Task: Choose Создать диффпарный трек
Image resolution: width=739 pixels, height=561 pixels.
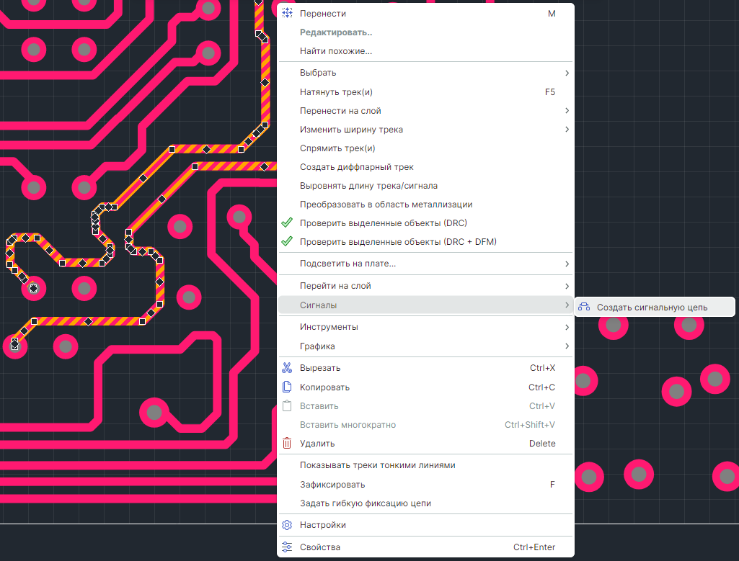Action: click(x=356, y=167)
